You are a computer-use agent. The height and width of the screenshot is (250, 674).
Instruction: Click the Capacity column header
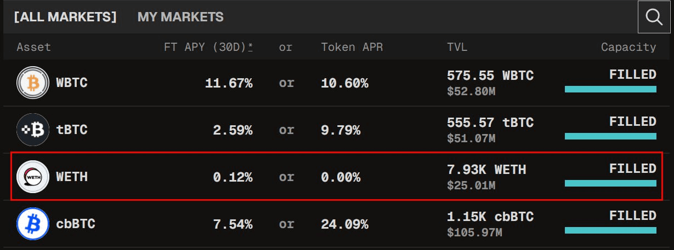point(628,47)
